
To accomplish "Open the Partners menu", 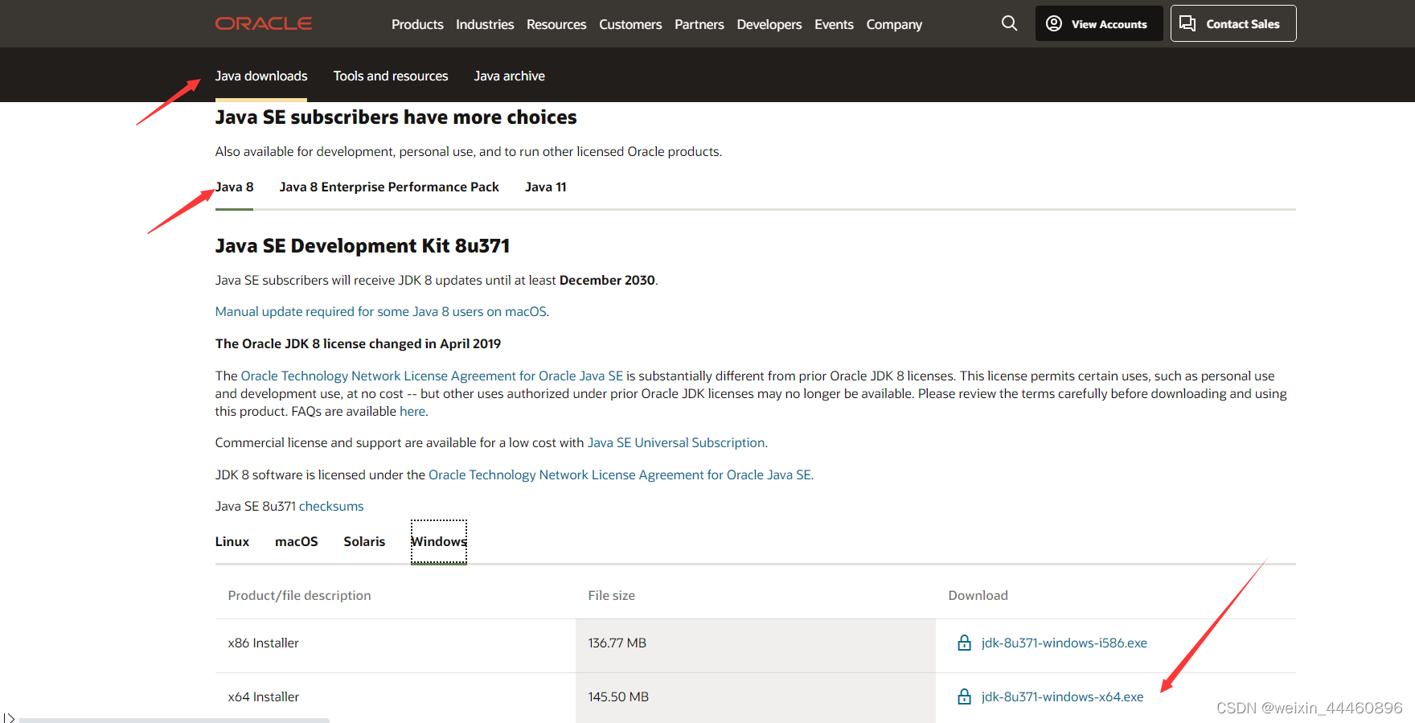I will 699,24.
